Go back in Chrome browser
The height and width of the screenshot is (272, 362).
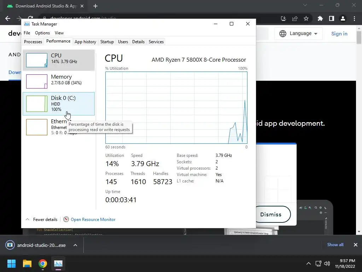tap(8, 18)
